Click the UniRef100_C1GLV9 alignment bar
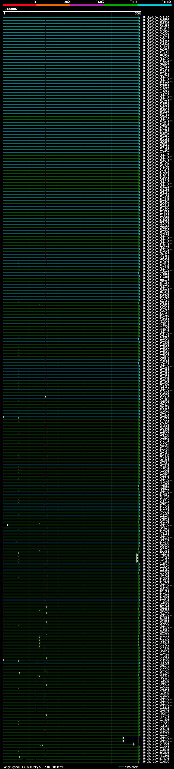Viewport: 174px width, 769px height. coord(72,567)
